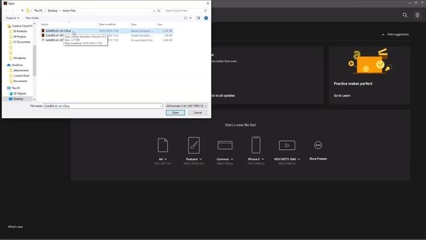426x240 pixels.
Task: Click Vector Files in the breadcrumb path
Action: tap(69, 11)
